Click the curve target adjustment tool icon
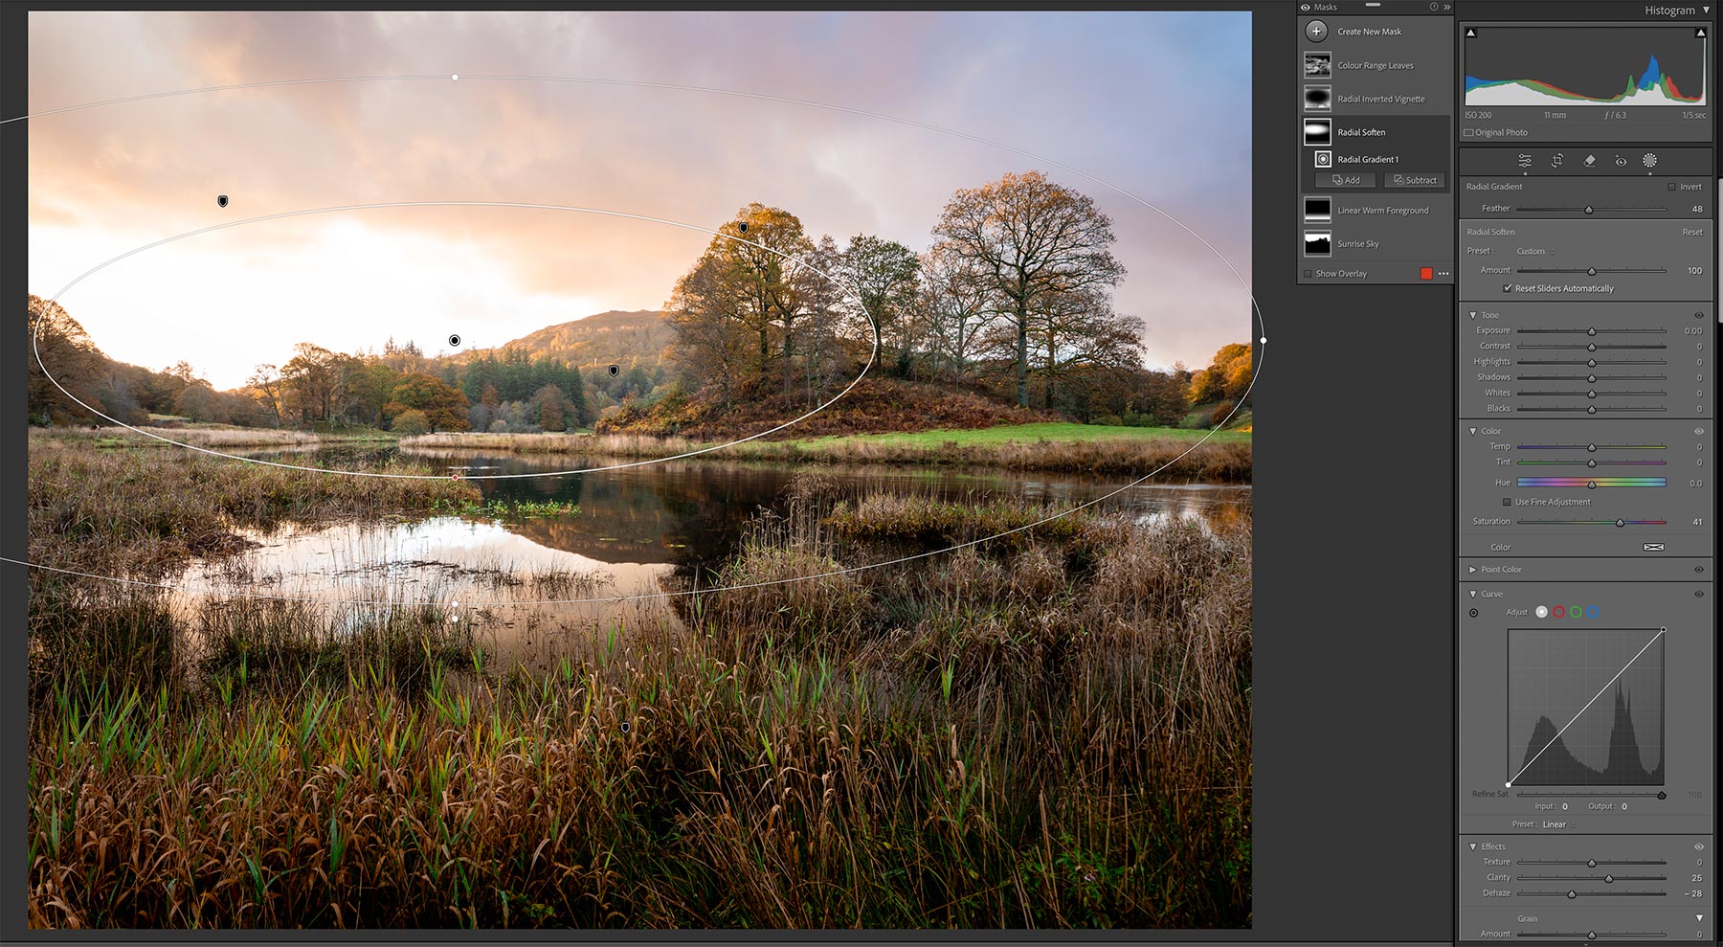 point(1473,613)
